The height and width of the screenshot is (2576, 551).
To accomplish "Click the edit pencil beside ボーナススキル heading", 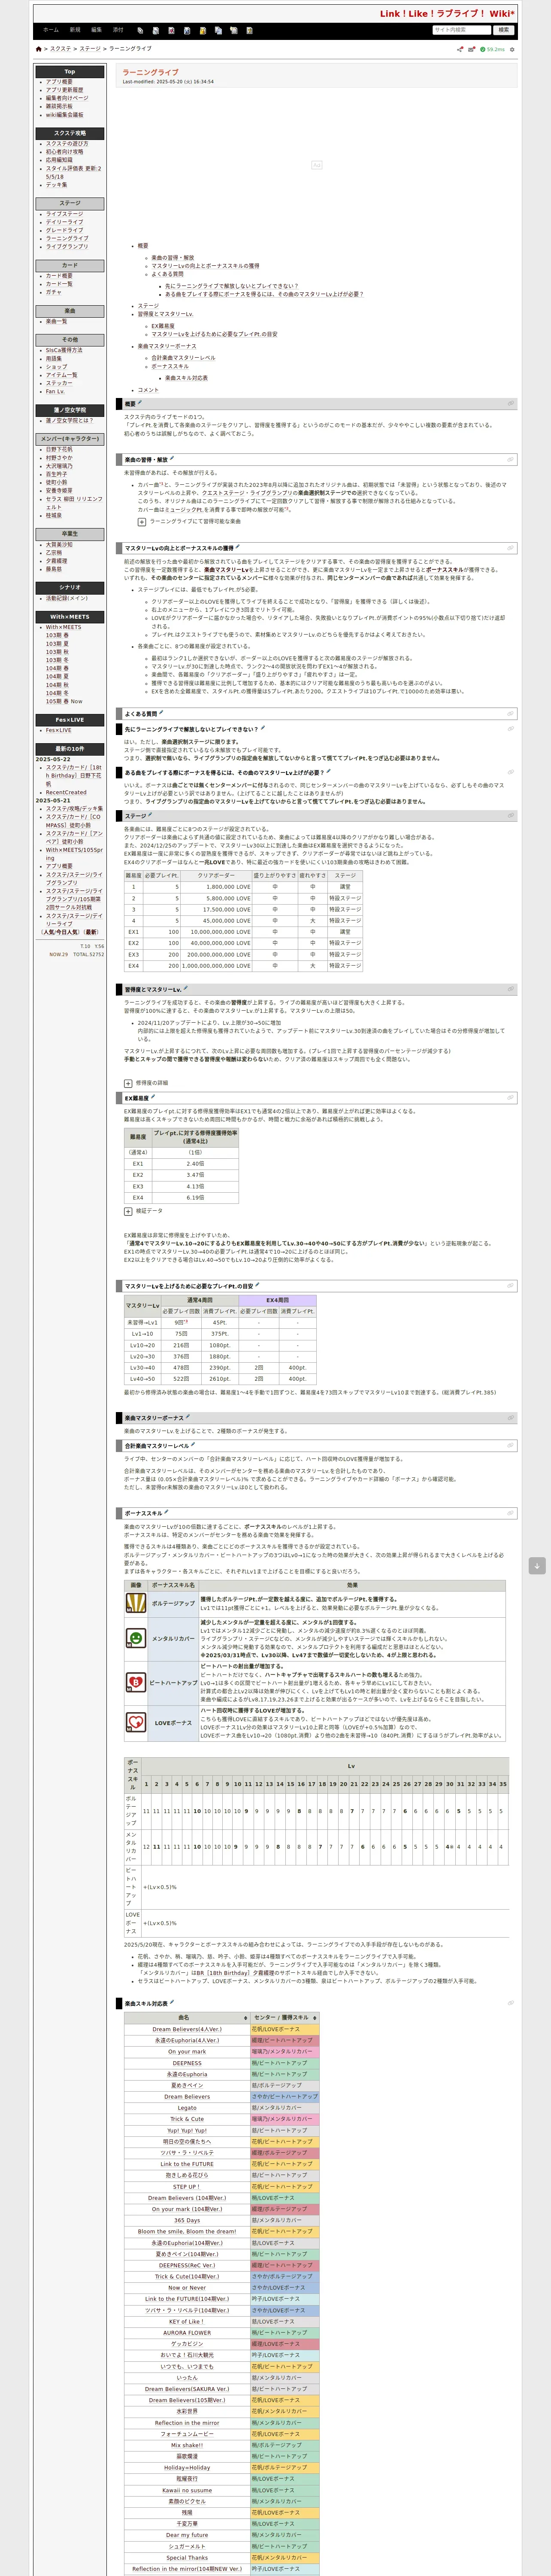I will point(165,1513).
